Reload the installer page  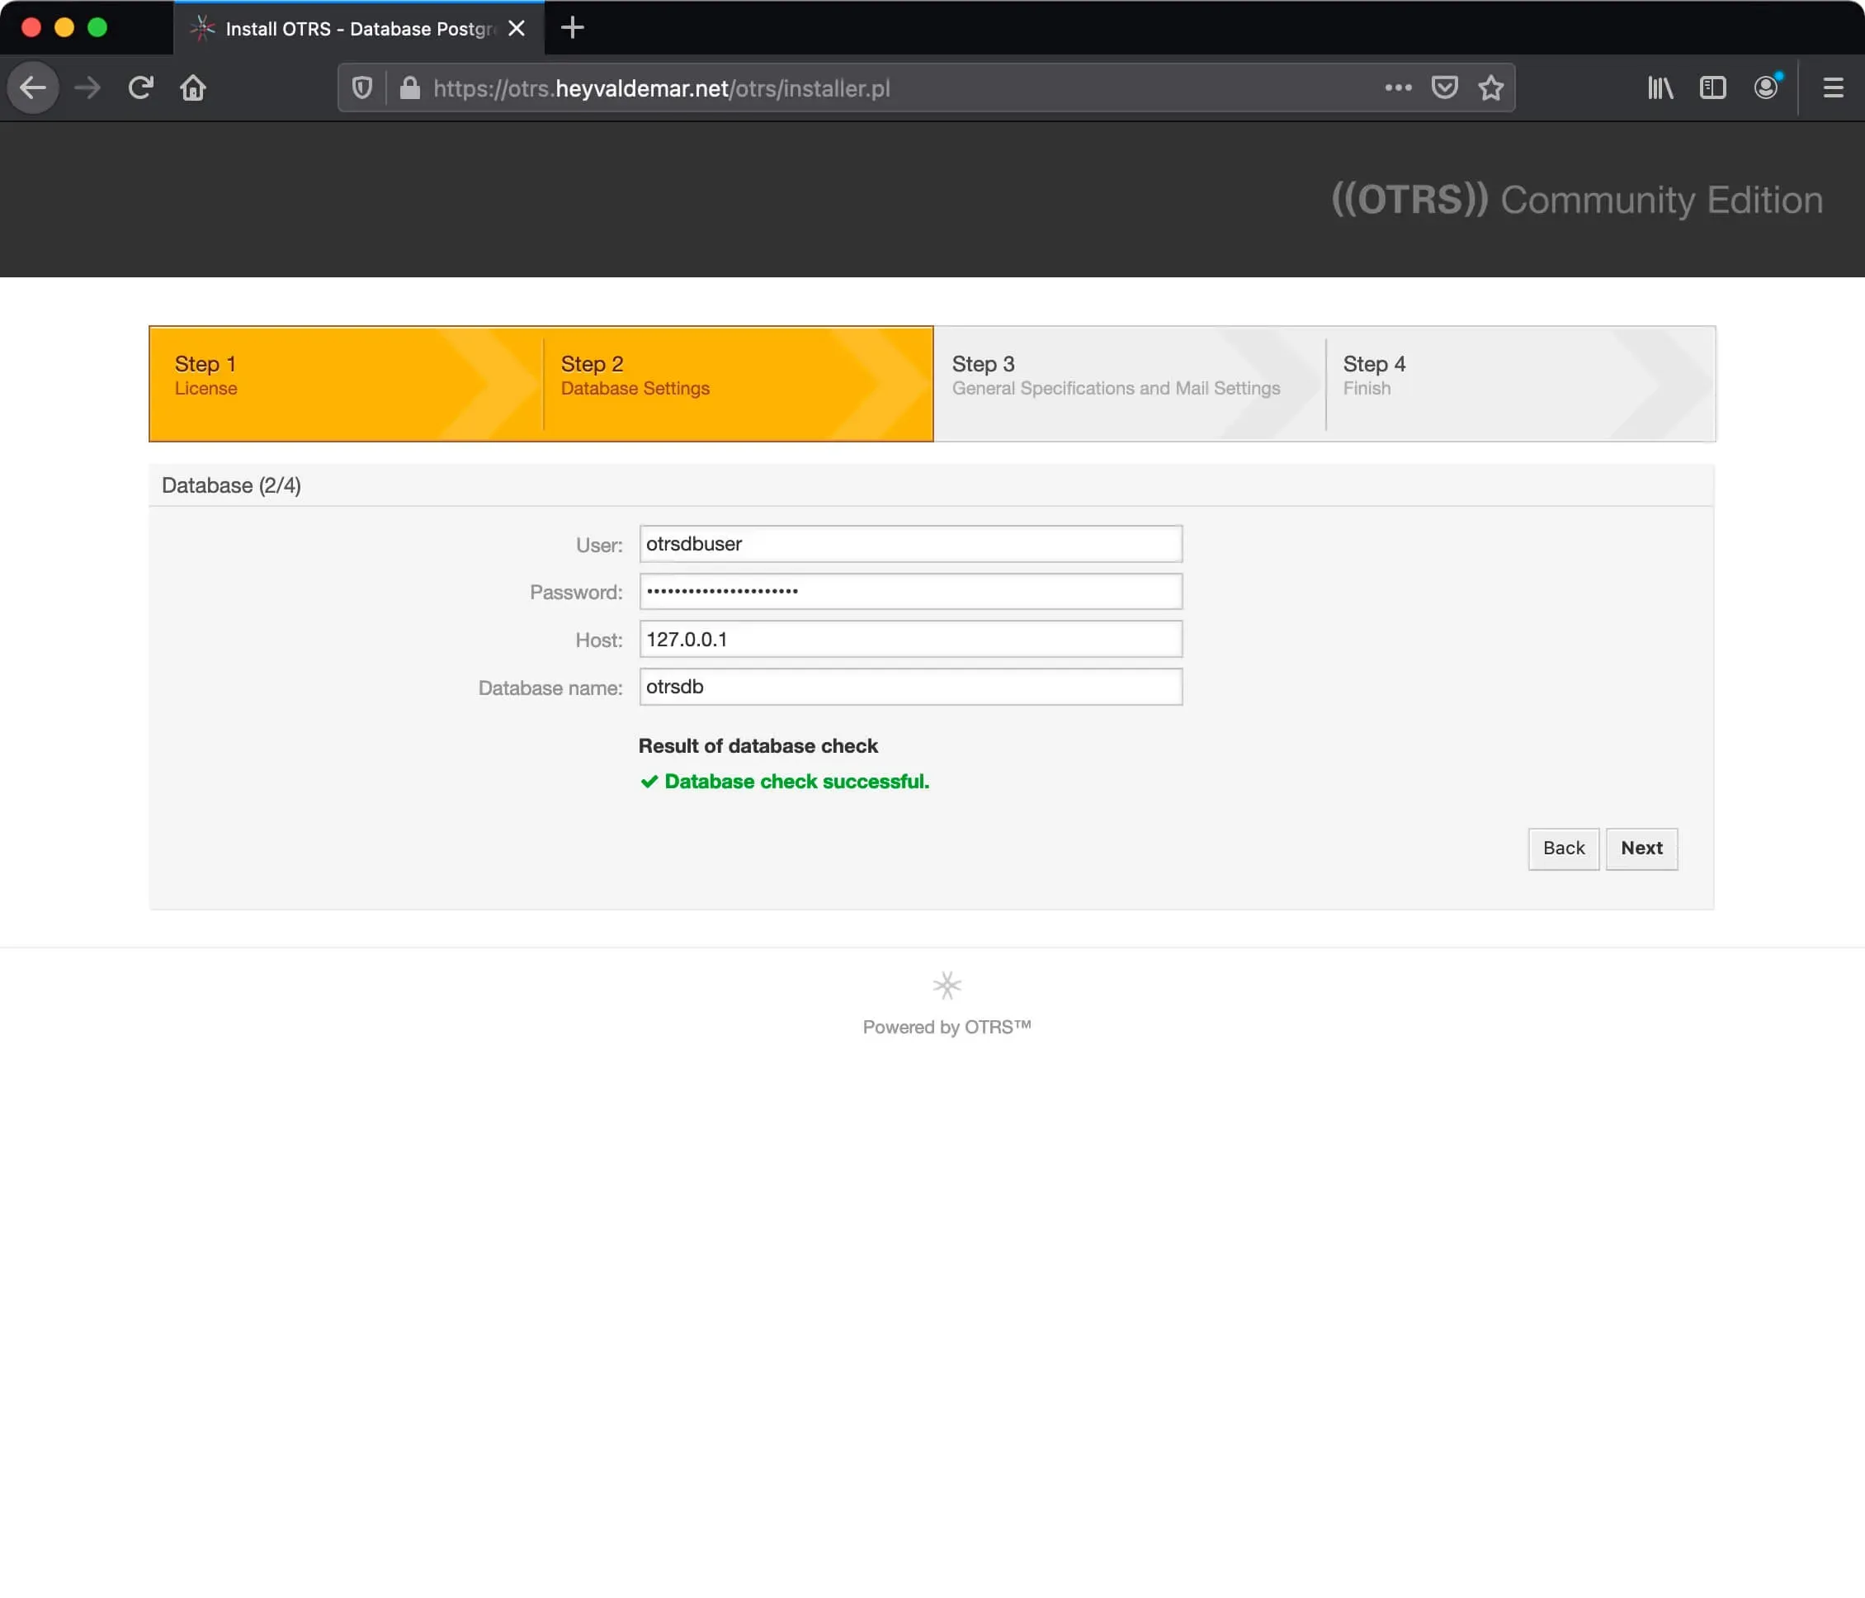click(140, 87)
